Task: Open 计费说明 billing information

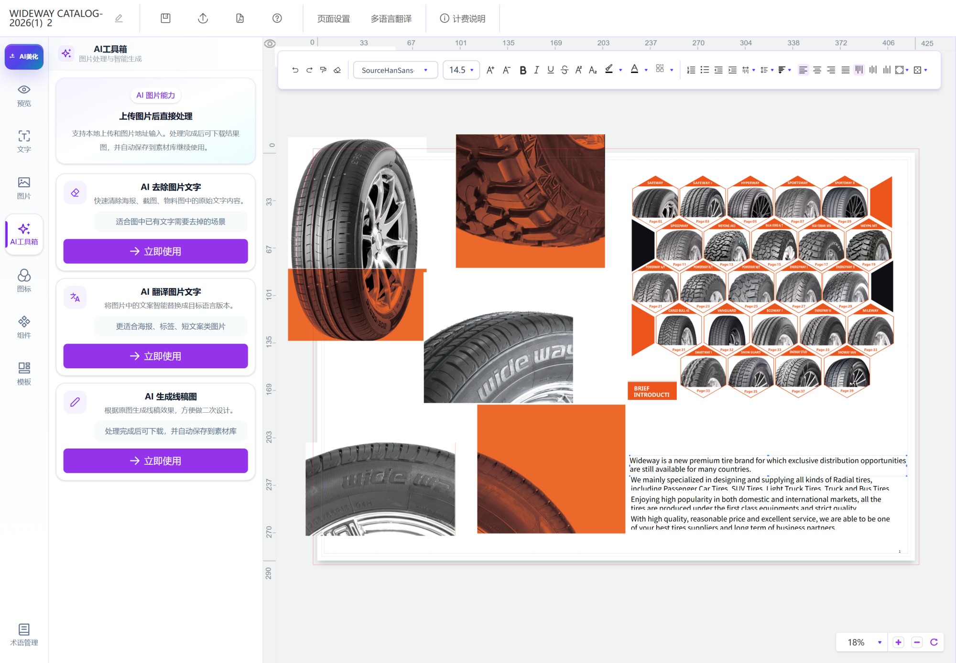Action: pyautogui.click(x=462, y=19)
